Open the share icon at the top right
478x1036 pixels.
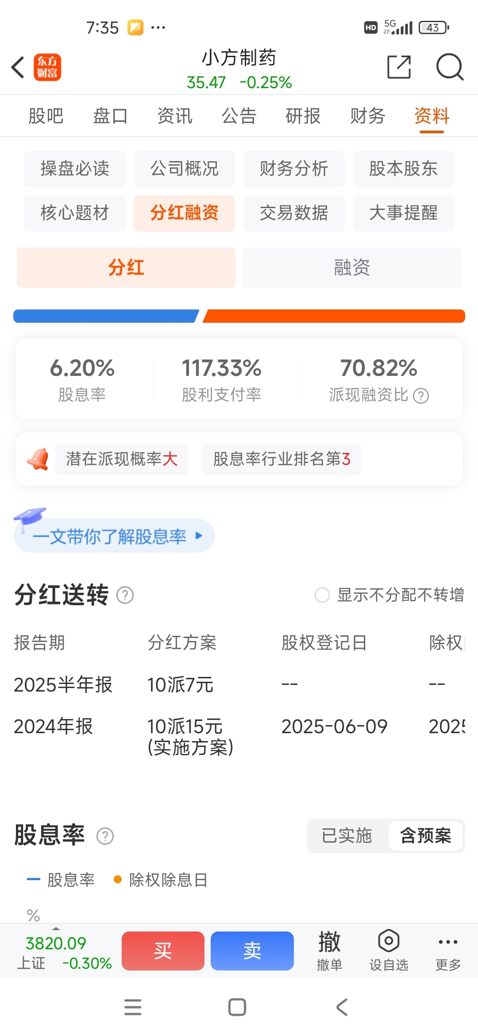399,67
